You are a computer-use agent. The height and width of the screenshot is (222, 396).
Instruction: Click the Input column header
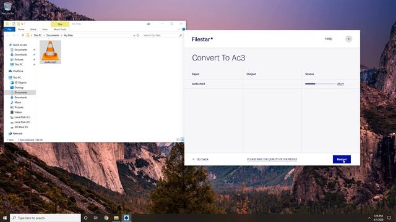pos(196,74)
